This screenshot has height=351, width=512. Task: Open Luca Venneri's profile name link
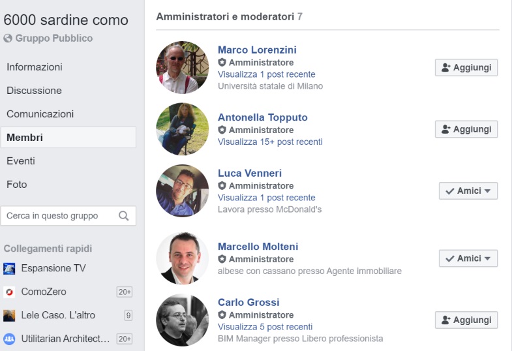(x=250, y=173)
